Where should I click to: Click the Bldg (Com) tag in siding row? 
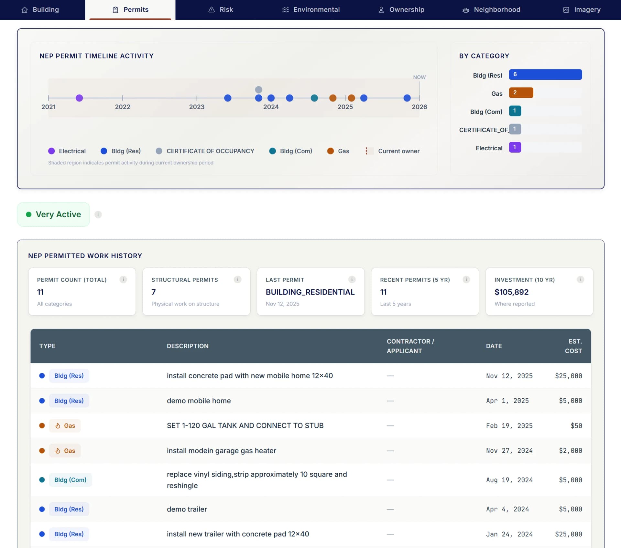pyautogui.click(x=70, y=480)
